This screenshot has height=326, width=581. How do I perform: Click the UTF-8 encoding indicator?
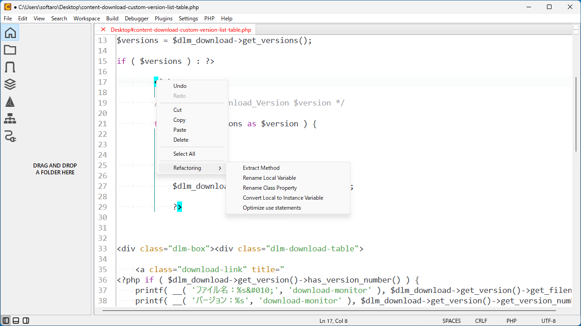548,321
